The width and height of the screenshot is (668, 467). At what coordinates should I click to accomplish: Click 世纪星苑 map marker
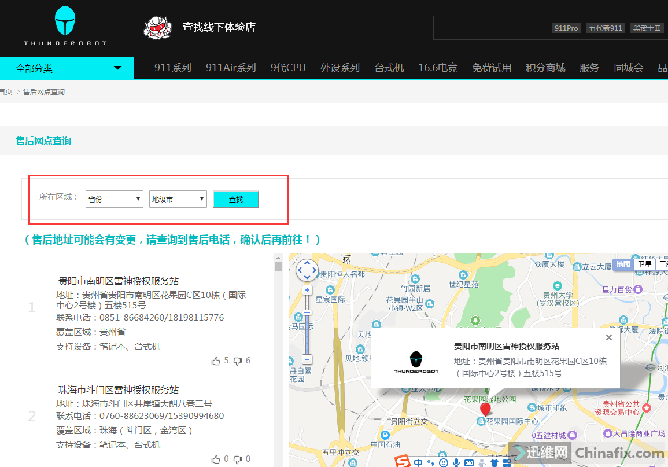[x=463, y=275]
